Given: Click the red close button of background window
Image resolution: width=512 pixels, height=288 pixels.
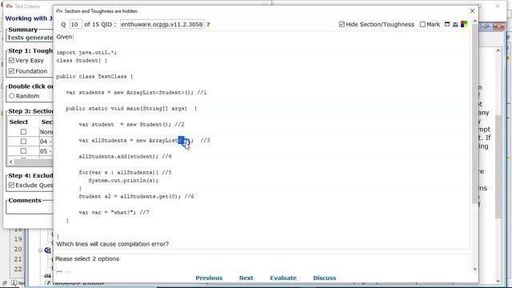Looking at the screenshot, I should point(498,26).
